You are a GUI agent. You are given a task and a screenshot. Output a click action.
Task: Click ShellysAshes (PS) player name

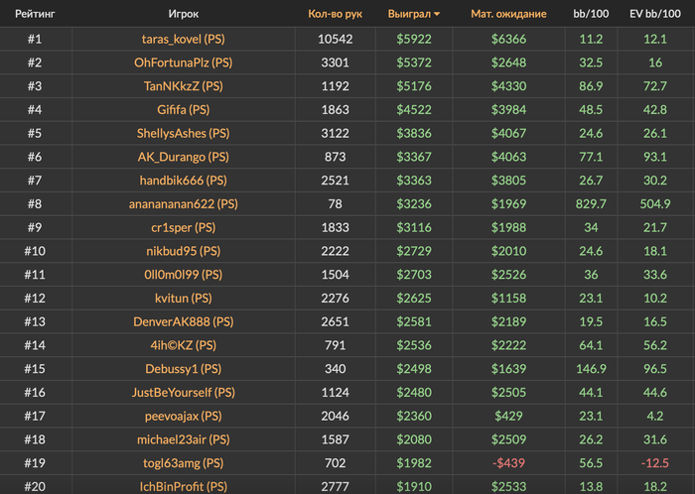click(184, 133)
